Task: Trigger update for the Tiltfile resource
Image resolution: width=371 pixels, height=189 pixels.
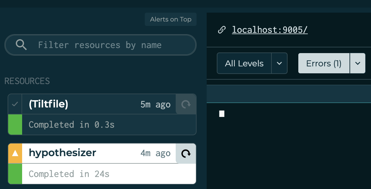Action: (x=186, y=104)
